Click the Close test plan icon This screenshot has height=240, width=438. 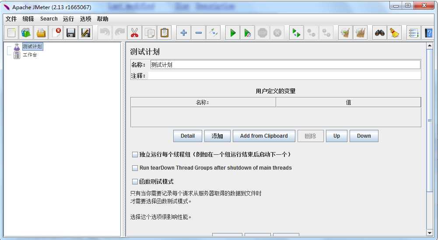(56, 33)
